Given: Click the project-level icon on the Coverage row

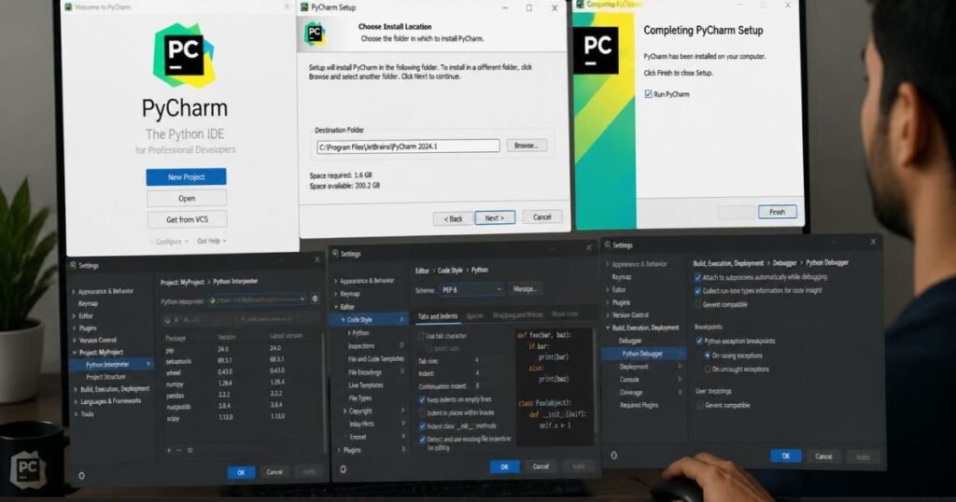Looking at the screenshot, I should pyautogui.click(x=680, y=392).
